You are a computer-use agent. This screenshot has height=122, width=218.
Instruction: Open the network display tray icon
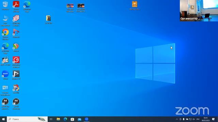coord(190,119)
